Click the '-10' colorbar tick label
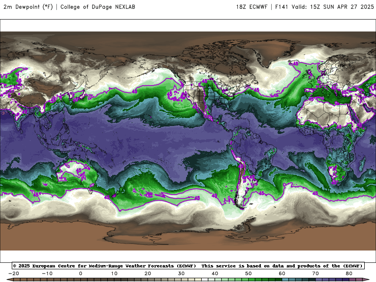 pyautogui.click(x=47, y=274)
